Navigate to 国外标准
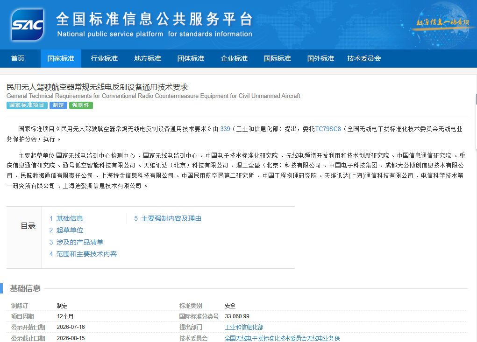The width and height of the screenshot is (477, 342). pos(320,58)
